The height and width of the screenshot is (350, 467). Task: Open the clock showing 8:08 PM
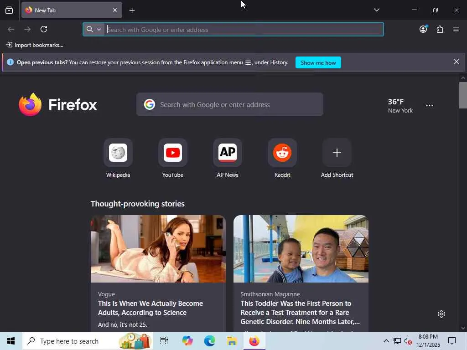tap(428, 341)
